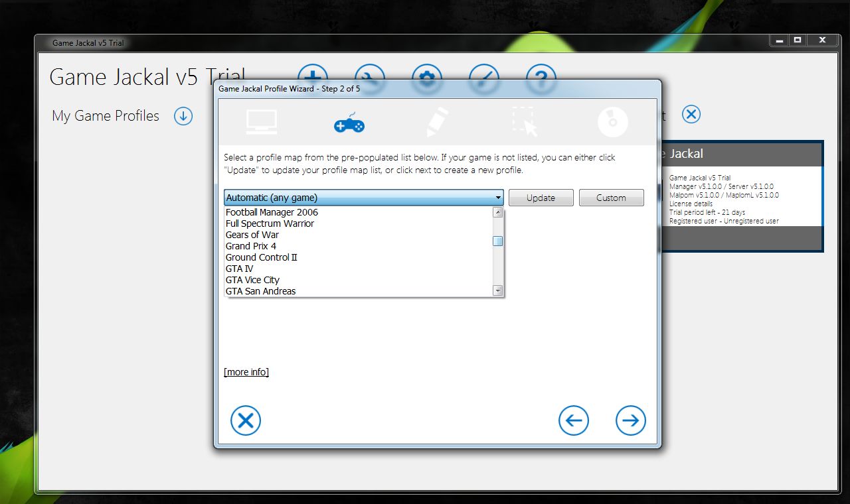Click My Game Profiles heading
850x504 pixels.
[106, 116]
